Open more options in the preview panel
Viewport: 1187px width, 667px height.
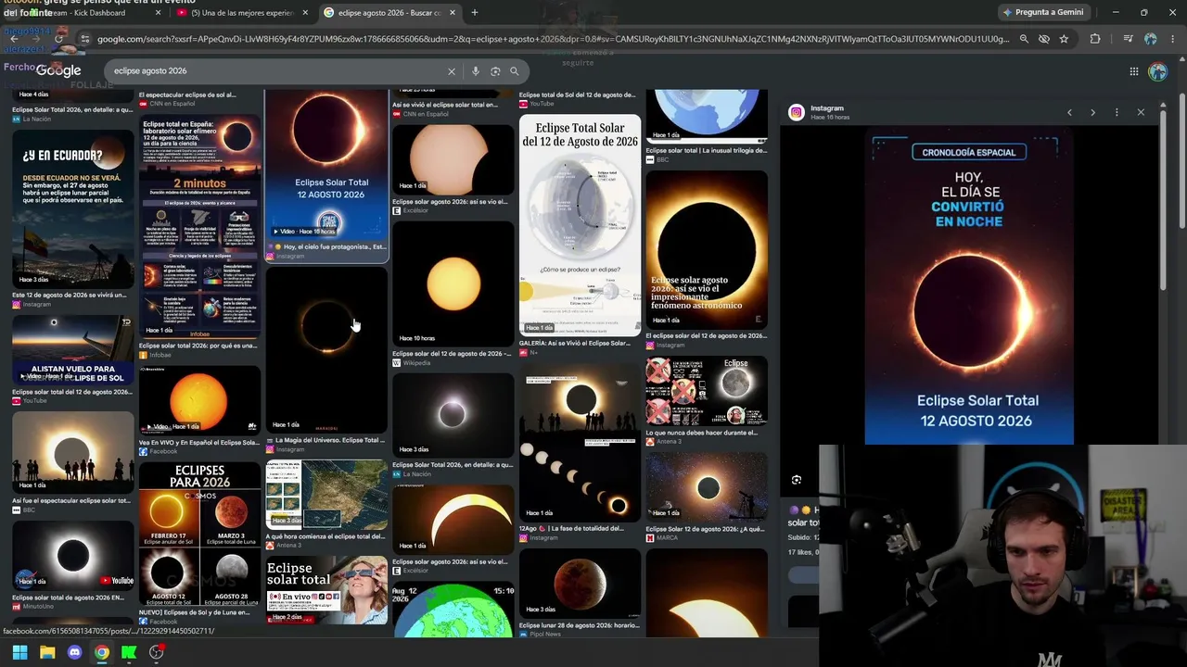[x=1117, y=112]
